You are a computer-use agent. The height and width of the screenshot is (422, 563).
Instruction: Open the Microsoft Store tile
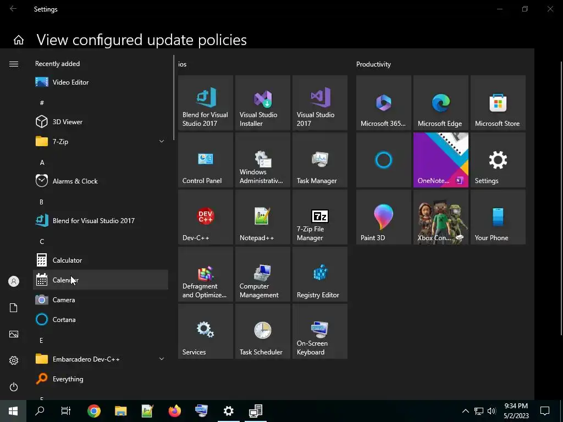[498, 103]
